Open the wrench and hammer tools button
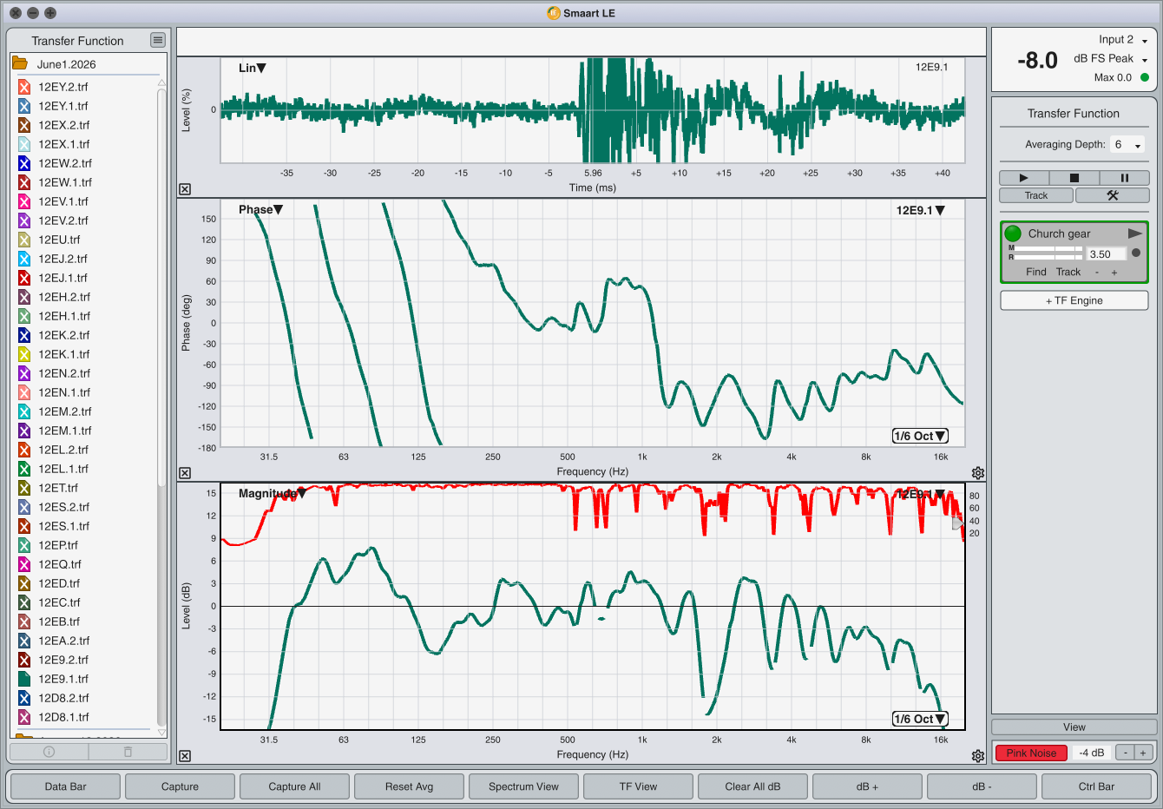This screenshot has height=809, width=1163. pos(1112,195)
